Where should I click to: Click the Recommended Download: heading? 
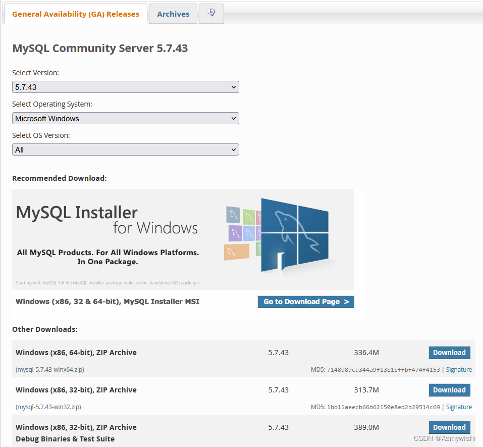point(60,178)
